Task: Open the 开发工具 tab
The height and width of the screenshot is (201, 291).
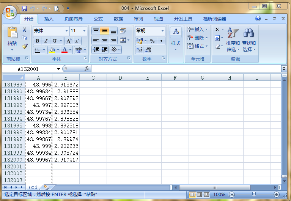Action: (183, 19)
